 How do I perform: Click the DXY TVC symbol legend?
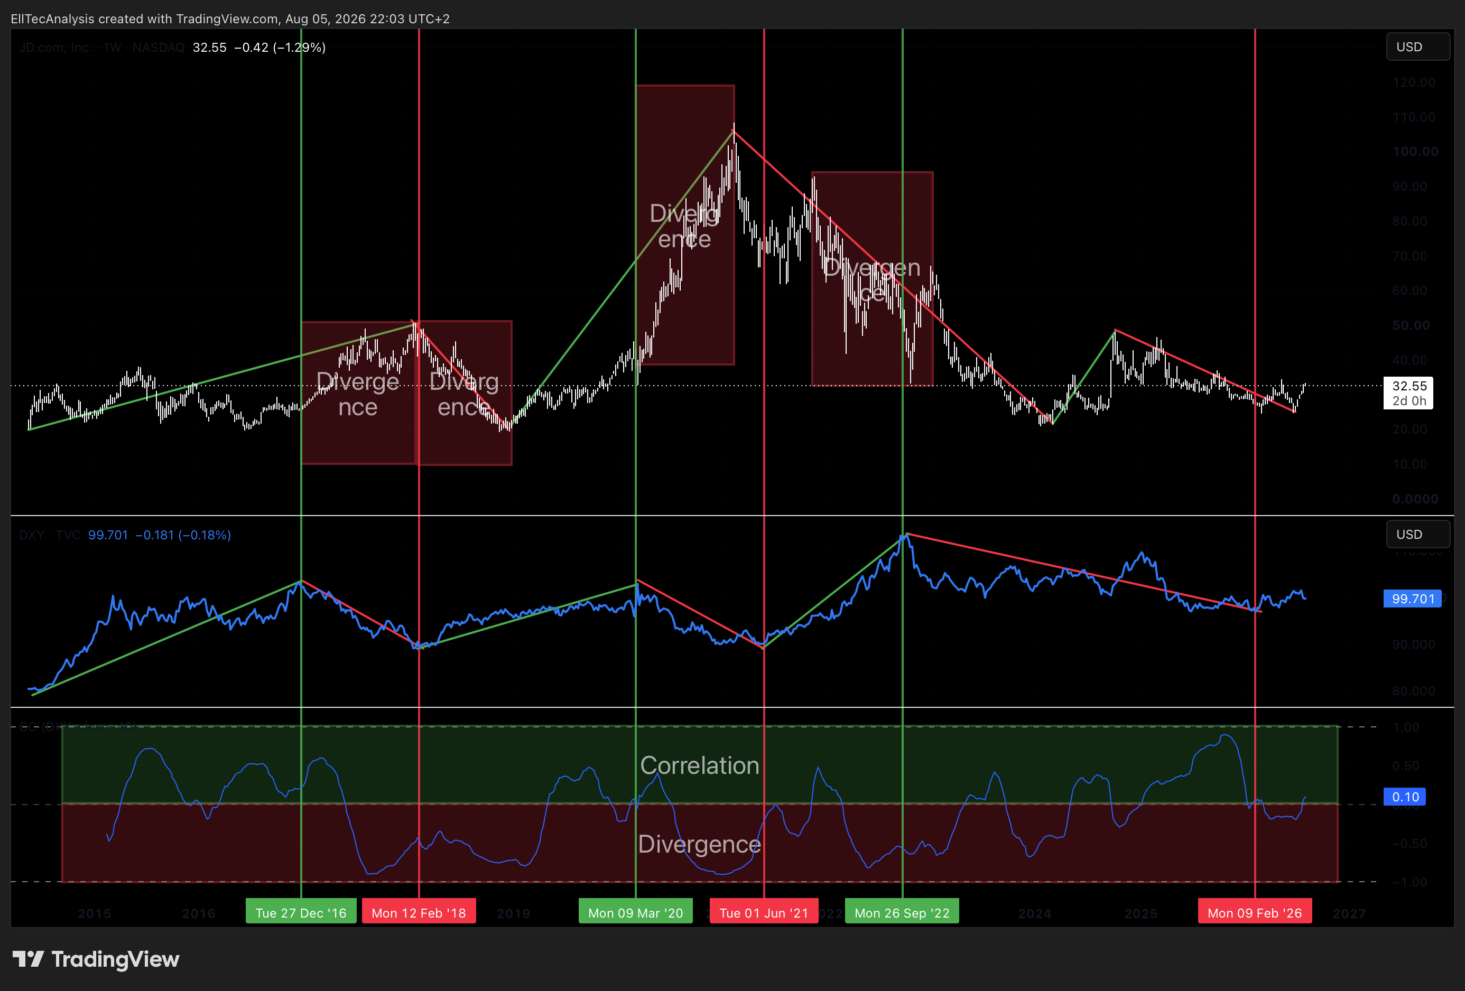pos(49,535)
